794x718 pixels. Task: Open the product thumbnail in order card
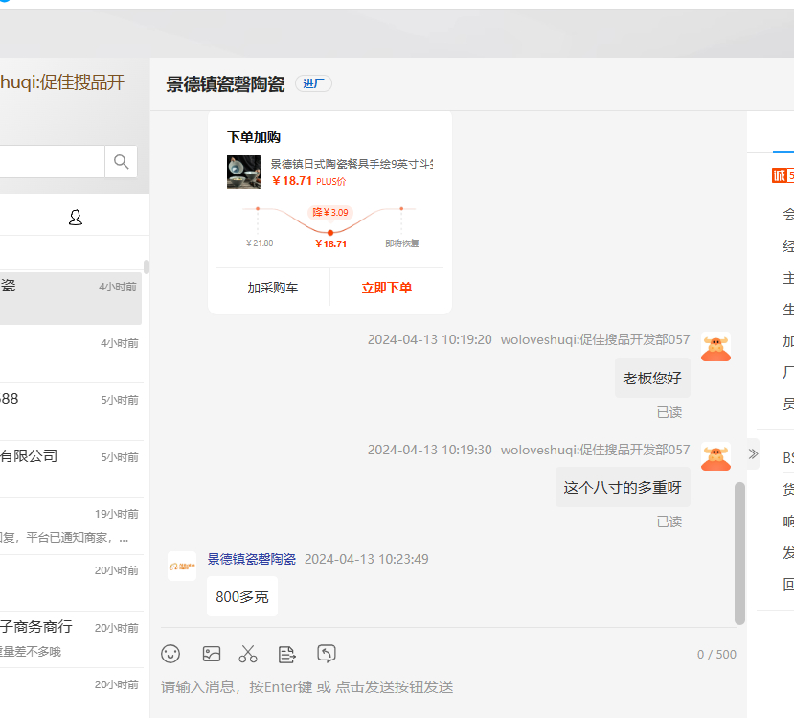(243, 172)
